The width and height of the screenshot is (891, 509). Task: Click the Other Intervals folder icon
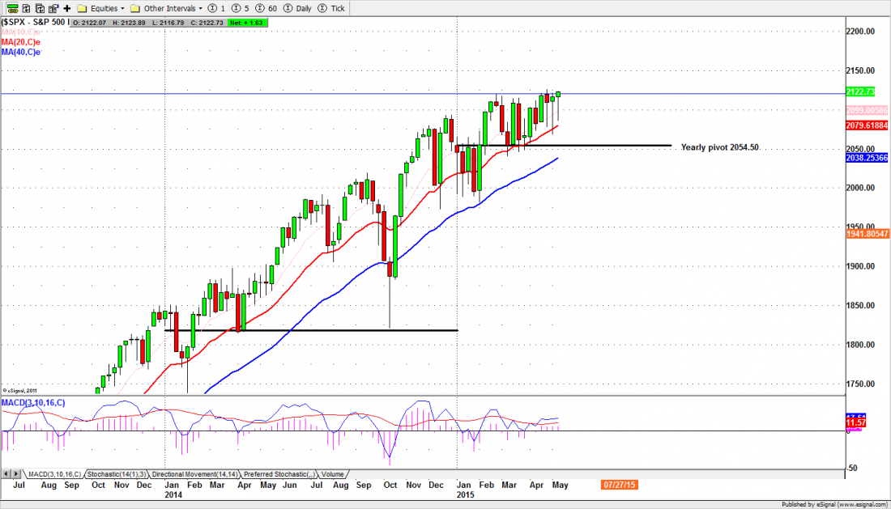pos(135,7)
